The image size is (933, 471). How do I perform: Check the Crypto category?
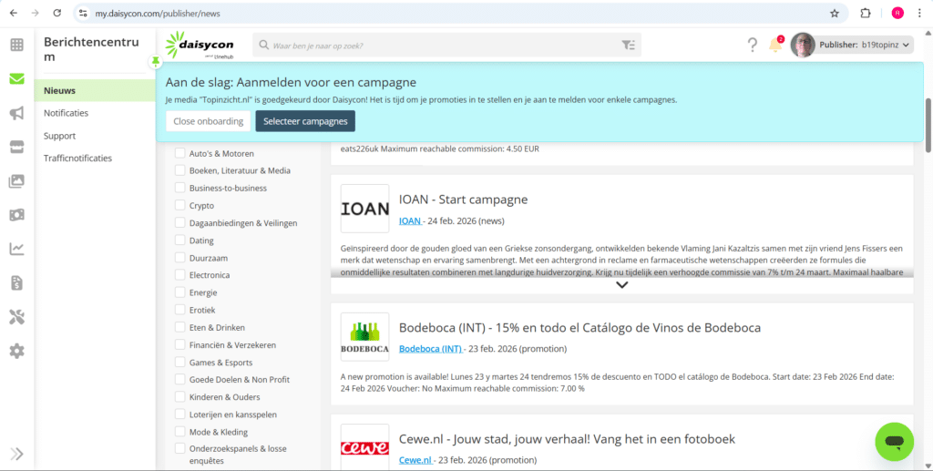pos(179,205)
